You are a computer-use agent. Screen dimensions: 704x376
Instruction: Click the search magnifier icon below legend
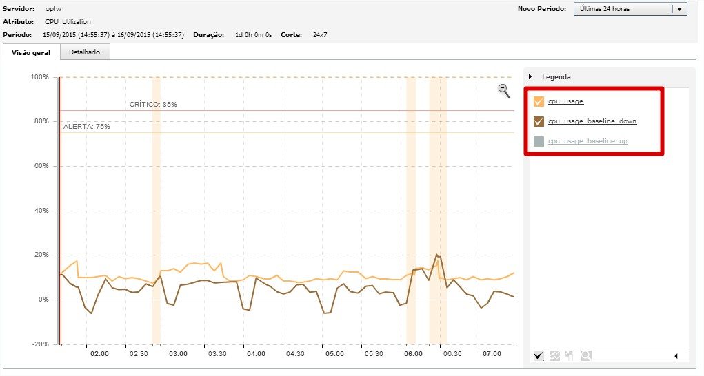585,355
